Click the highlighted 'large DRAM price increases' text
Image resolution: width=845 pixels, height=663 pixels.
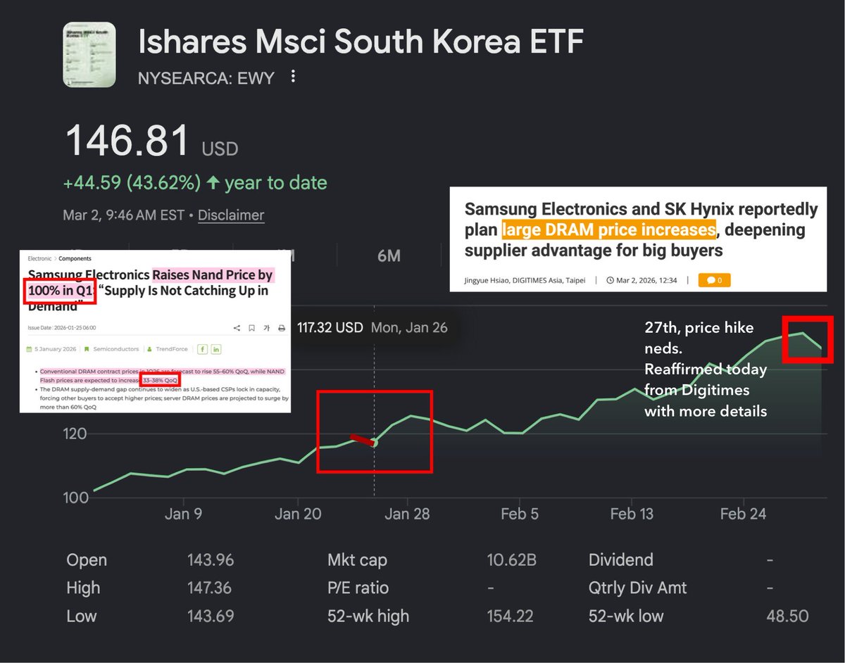click(x=609, y=229)
